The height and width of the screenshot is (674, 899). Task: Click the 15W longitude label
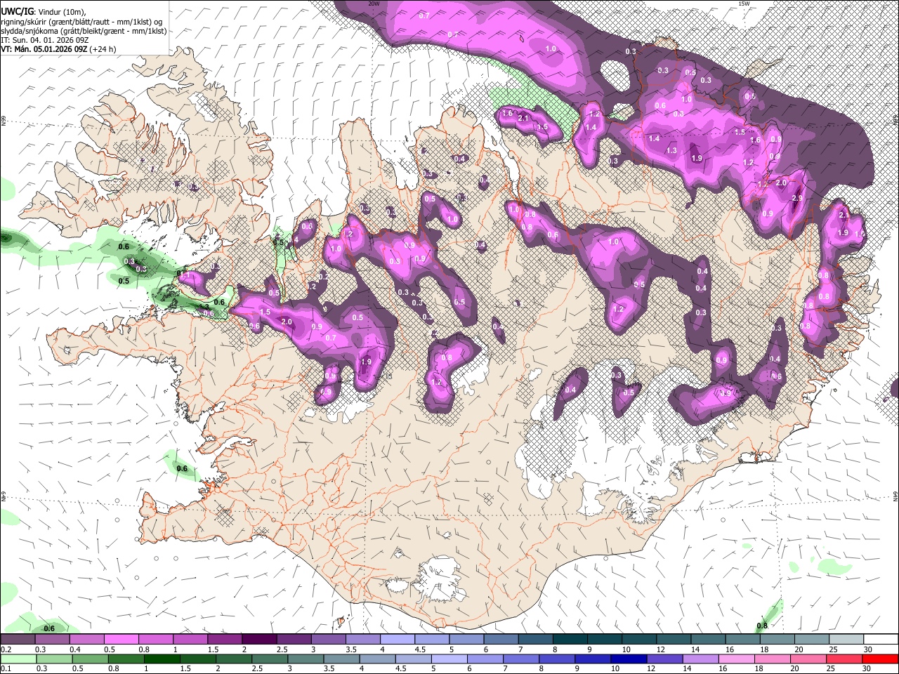[744, 4]
